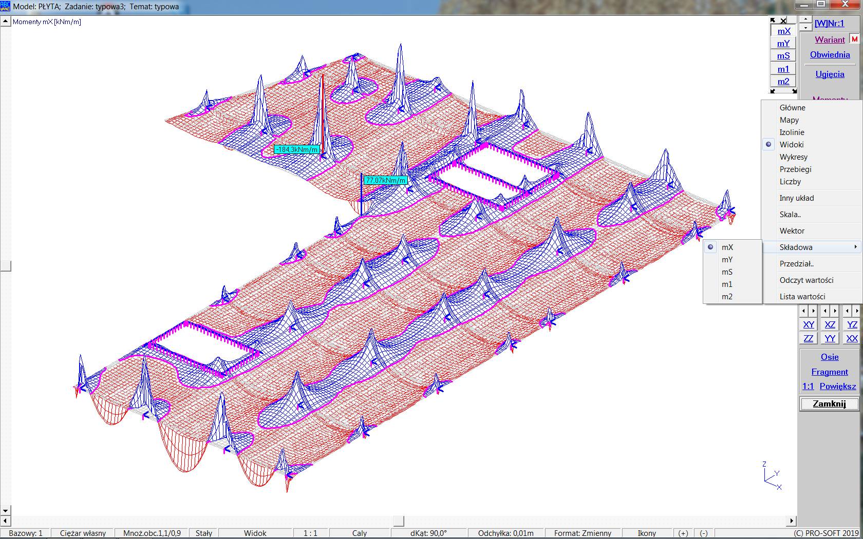This screenshot has width=863, height=539.
Task: Open the Ugięcia link
Action: [x=830, y=74]
